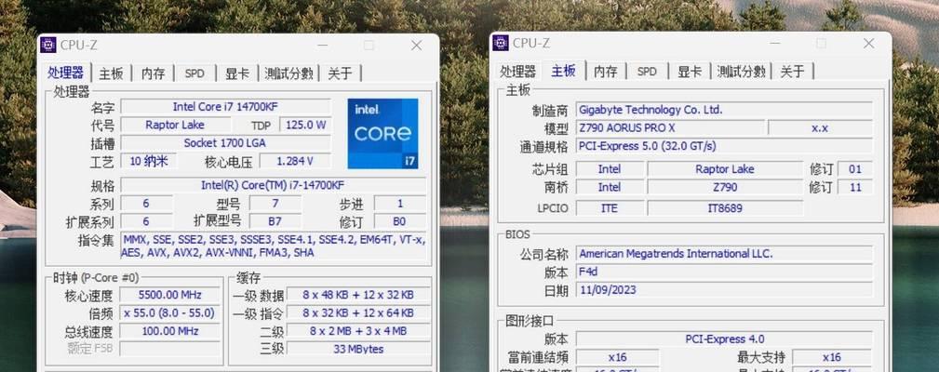Image resolution: width=939 pixels, height=372 pixels.
Task: Click the chipset name Raptor Lake in the right window
Action: [725, 169]
